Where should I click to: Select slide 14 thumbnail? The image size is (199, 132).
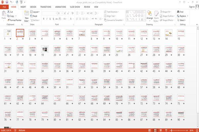click(168, 33)
